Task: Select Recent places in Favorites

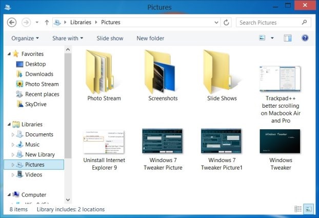Action: point(42,94)
